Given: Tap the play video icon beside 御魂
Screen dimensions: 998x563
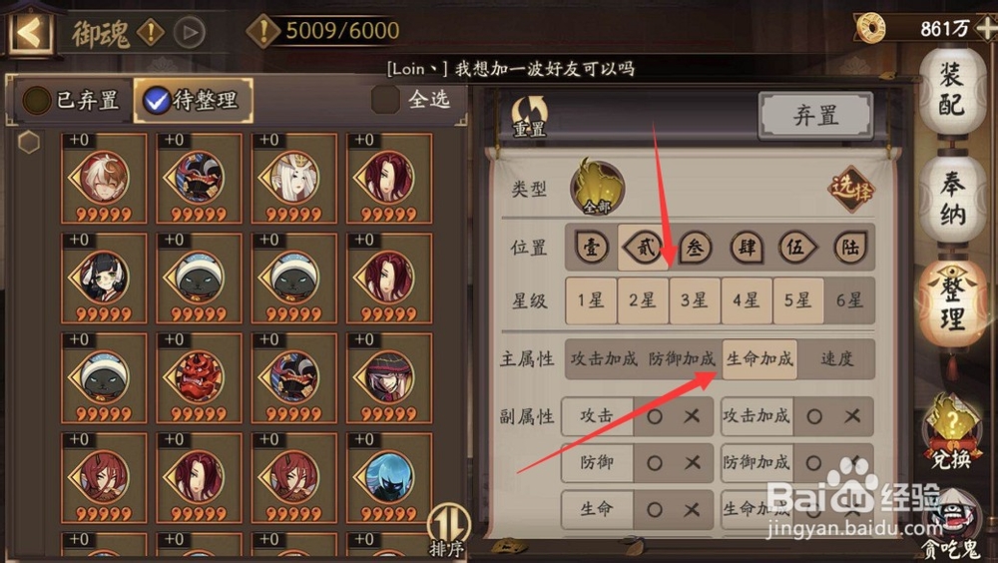Looking at the screenshot, I should coord(190,33).
